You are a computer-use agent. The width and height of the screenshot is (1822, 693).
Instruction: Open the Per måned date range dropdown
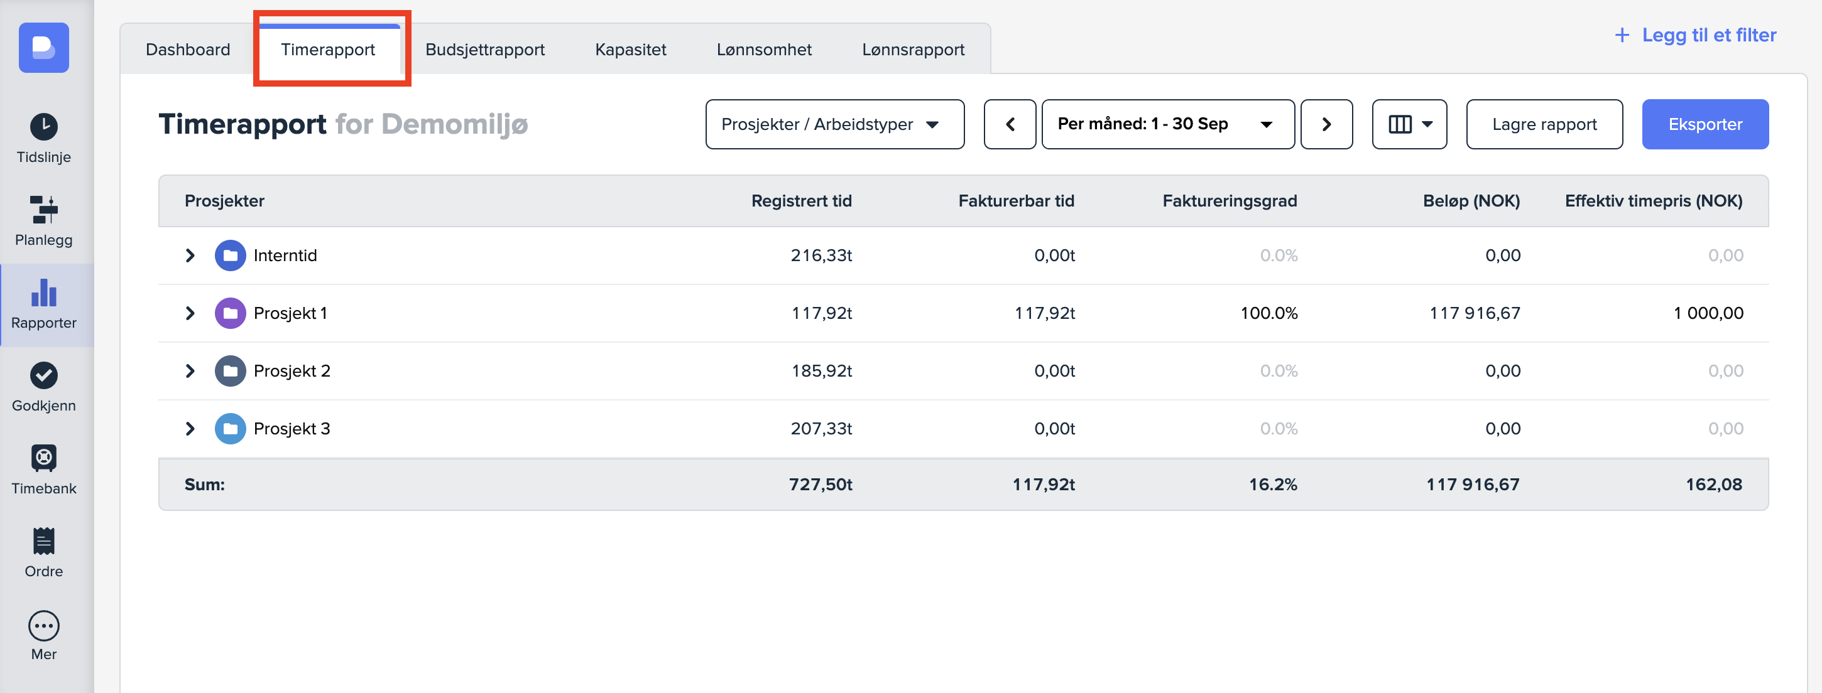pyautogui.click(x=1167, y=124)
